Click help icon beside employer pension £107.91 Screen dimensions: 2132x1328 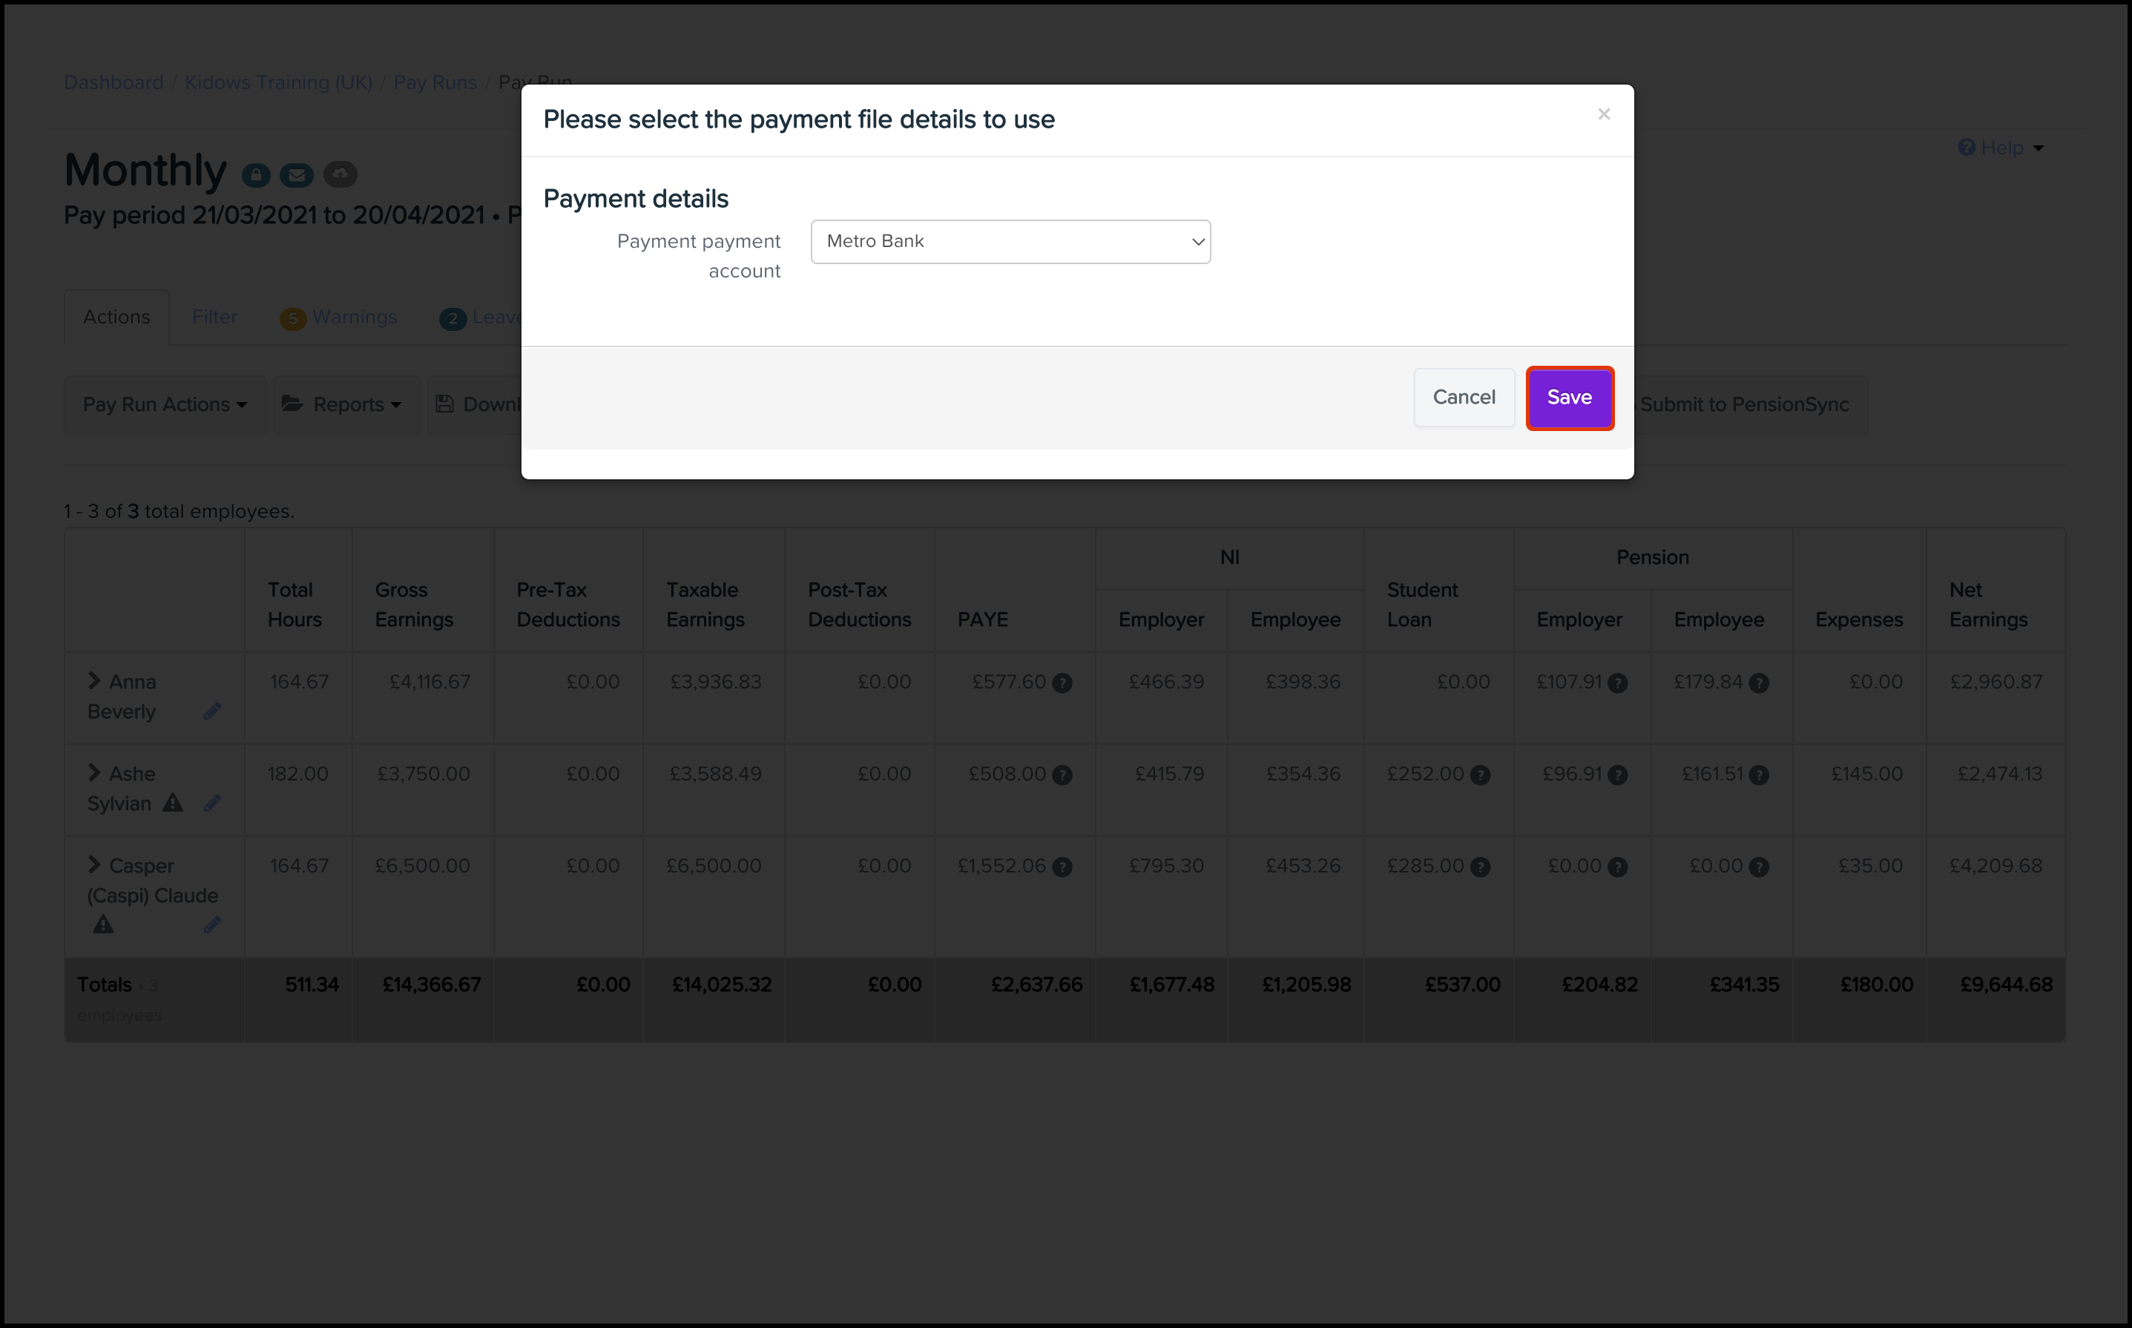[1617, 683]
